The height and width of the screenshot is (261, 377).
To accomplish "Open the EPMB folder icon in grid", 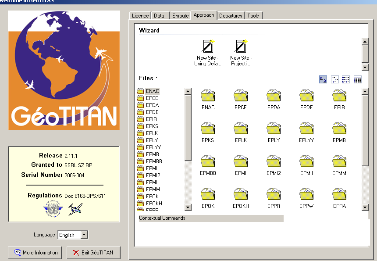I will tap(339, 128).
